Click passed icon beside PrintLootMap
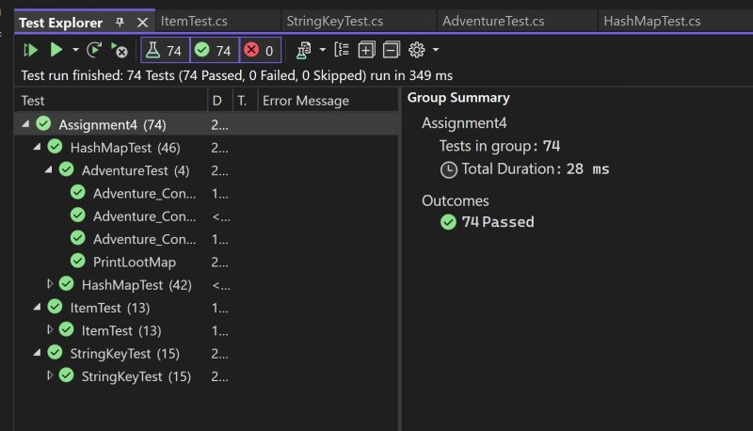 pos(78,261)
